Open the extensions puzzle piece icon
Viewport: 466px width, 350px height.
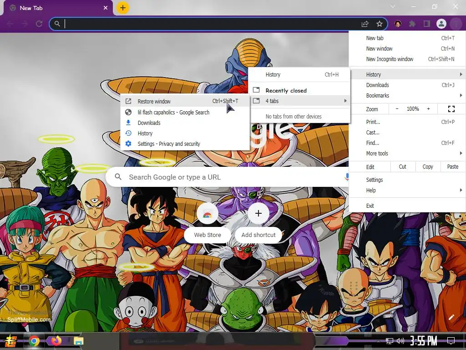tap(412, 24)
